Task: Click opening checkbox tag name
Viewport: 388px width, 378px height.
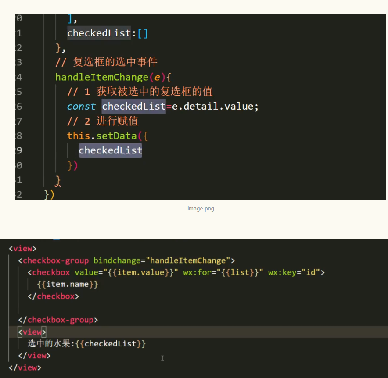Action: coord(51,272)
